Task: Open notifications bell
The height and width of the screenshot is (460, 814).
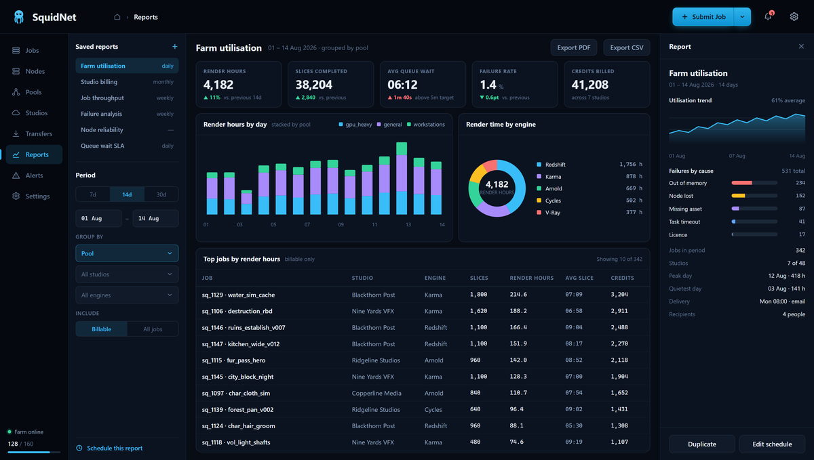Action: click(x=768, y=17)
